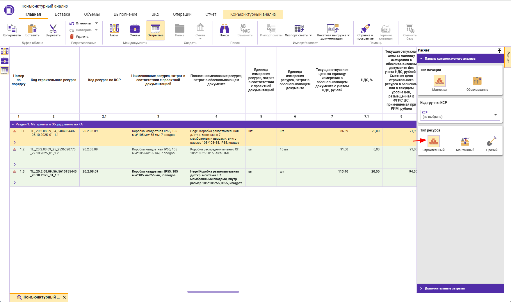Collapse Раздел 1 Материалы и Оборудование
Viewport: 511px width, 302px height.
[13, 125]
